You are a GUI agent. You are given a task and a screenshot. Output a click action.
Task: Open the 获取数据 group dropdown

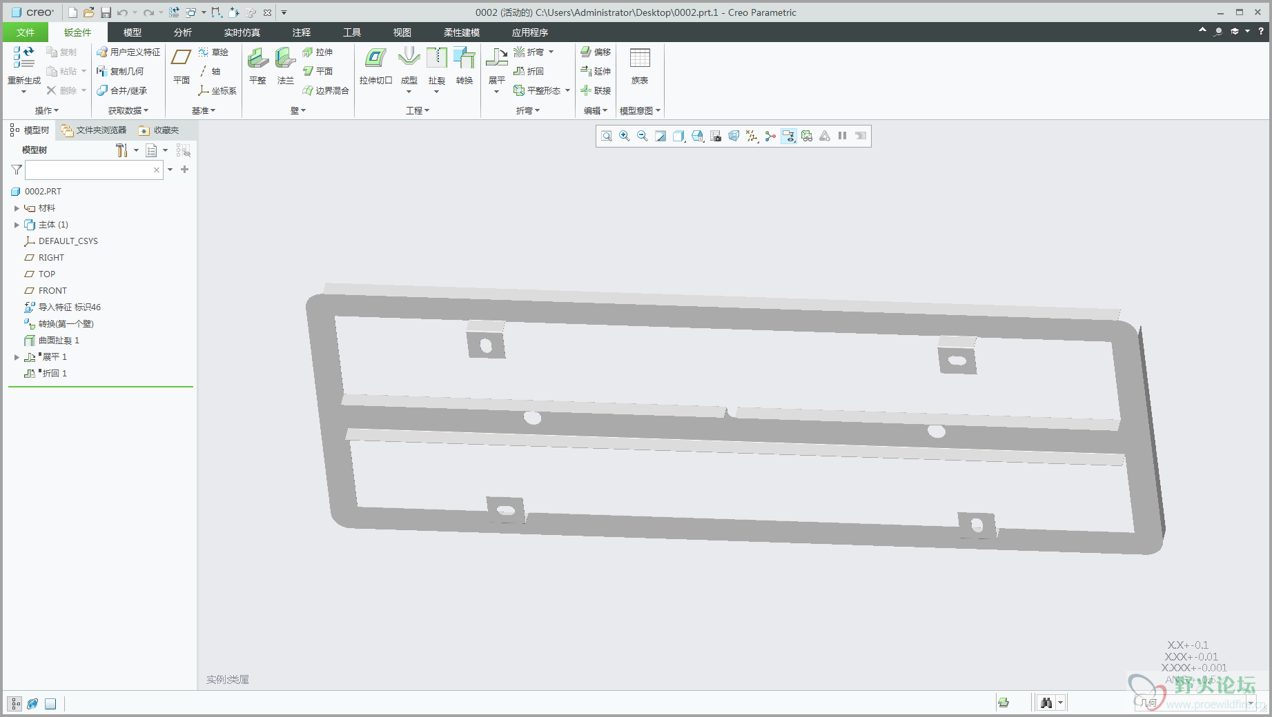(128, 110)
